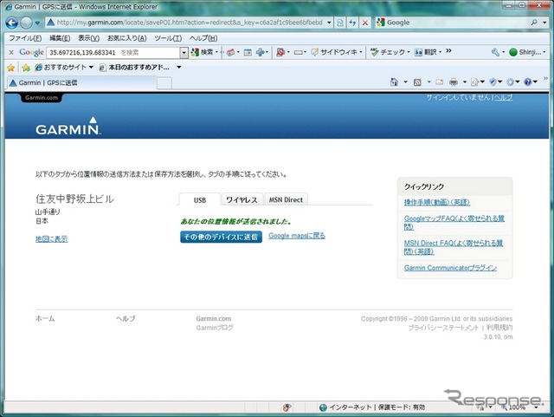The height and width of the screenshot is (417, 554).
Task: Click the Google Toolbar search field with coordinates
Action: pos(113,52)
